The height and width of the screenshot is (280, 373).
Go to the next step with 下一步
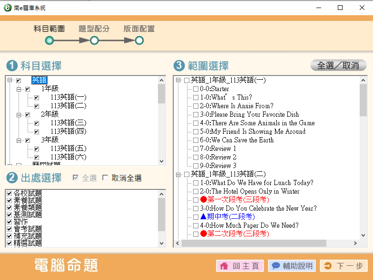(x=344, y=266)
